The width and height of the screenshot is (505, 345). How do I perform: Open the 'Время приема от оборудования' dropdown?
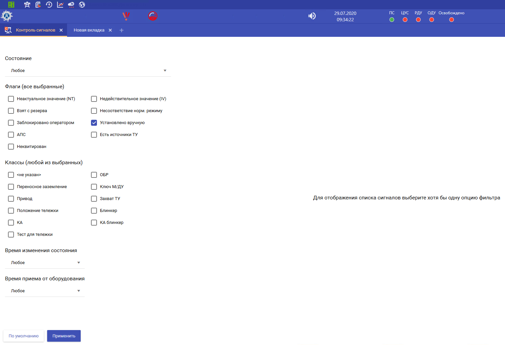(x=45, y=291)
